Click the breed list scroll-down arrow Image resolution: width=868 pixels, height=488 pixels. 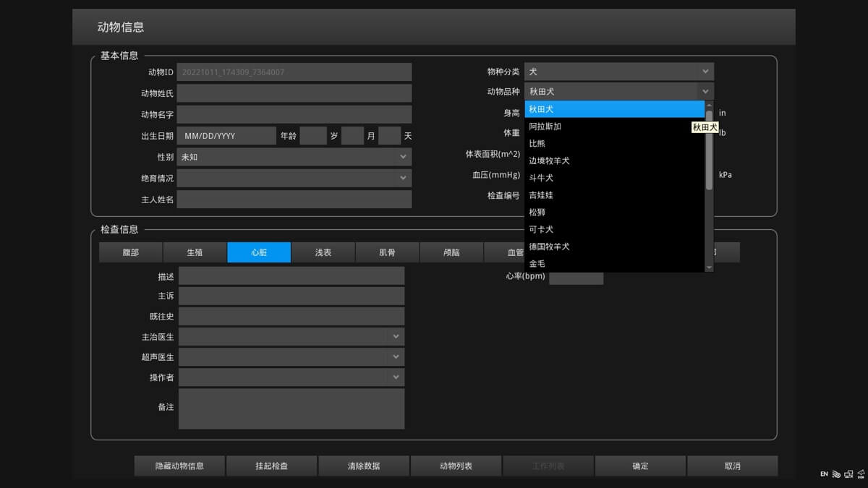point(709,267)
